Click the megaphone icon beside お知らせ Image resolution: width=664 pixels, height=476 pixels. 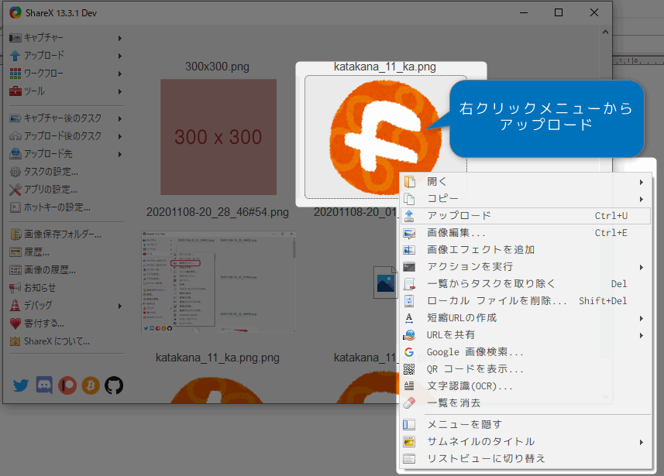[x=15, y=288]
